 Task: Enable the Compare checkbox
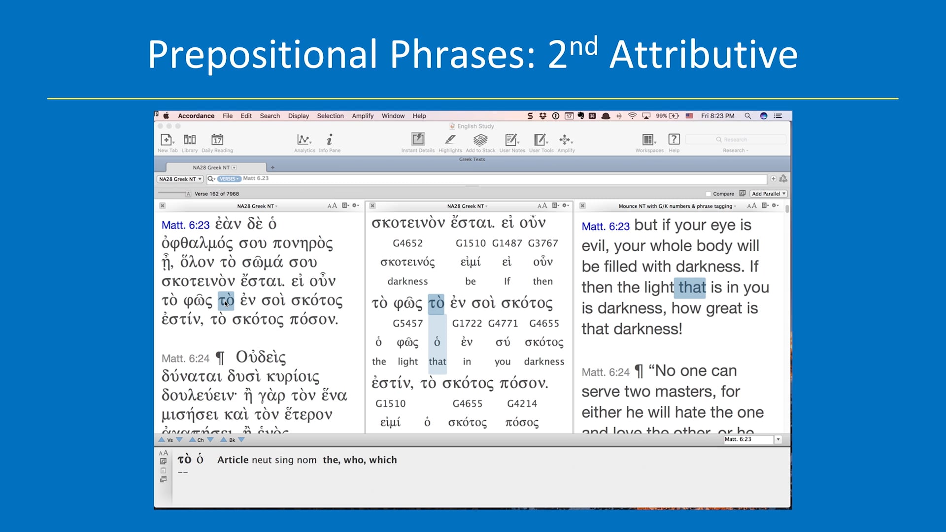pyautogui.click(x=708, y=194)
